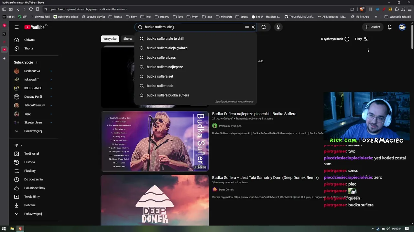414x232 pixels.
Task: Click the magnifier search submit button
Action: (x=264, y=27)
